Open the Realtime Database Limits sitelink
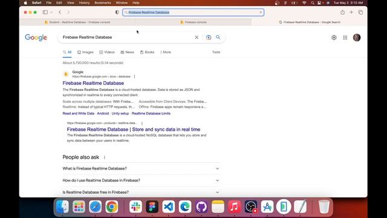 151,113
